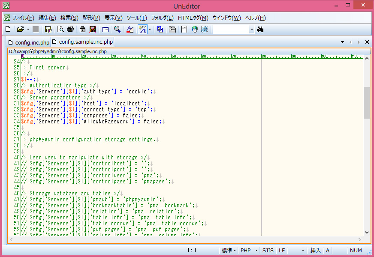Close the current document tab with X
Image resolution: width=374 pixels, height=257 pixels.
(x=367, y=42)
